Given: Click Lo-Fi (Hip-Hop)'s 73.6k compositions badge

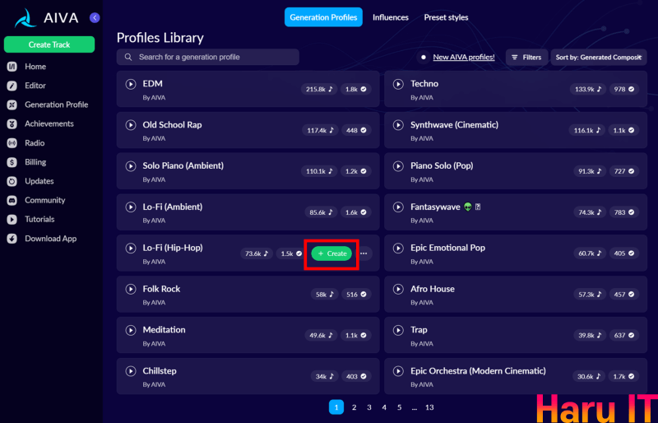Looking at the screenshot, I should (x=257, y=253).
